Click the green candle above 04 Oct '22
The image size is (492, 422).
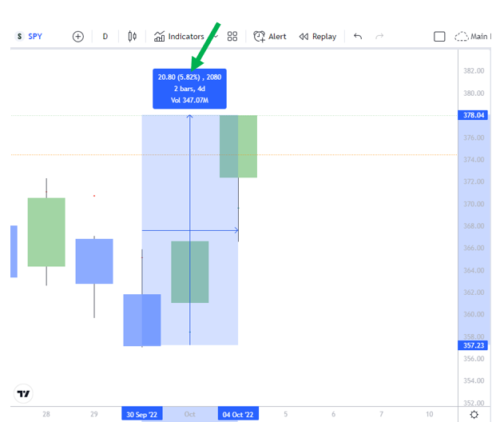point(238,146)
